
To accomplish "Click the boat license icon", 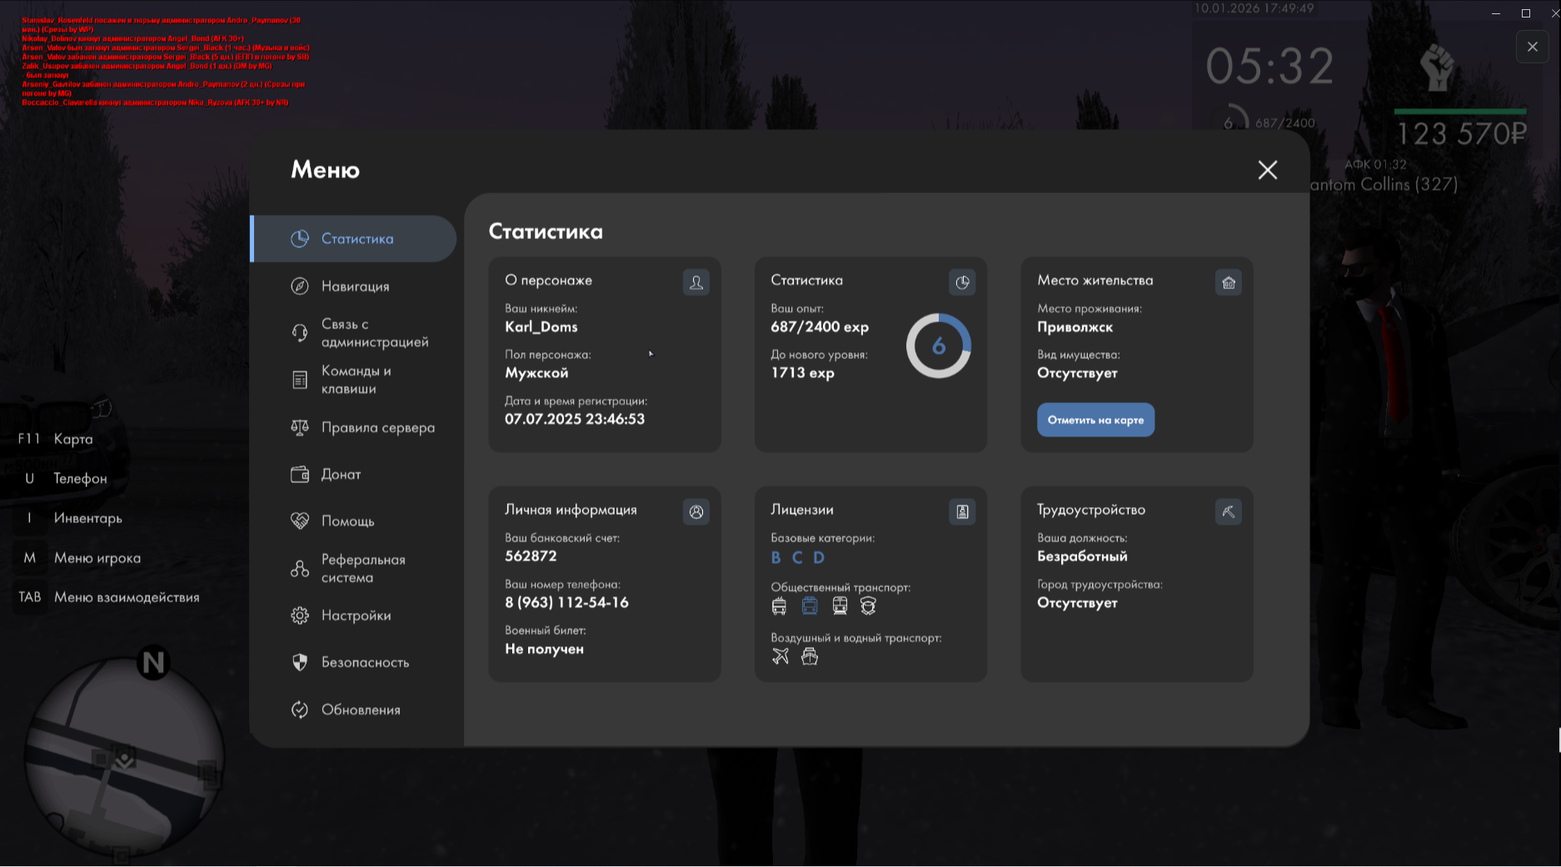I will (x=810, y=656).
